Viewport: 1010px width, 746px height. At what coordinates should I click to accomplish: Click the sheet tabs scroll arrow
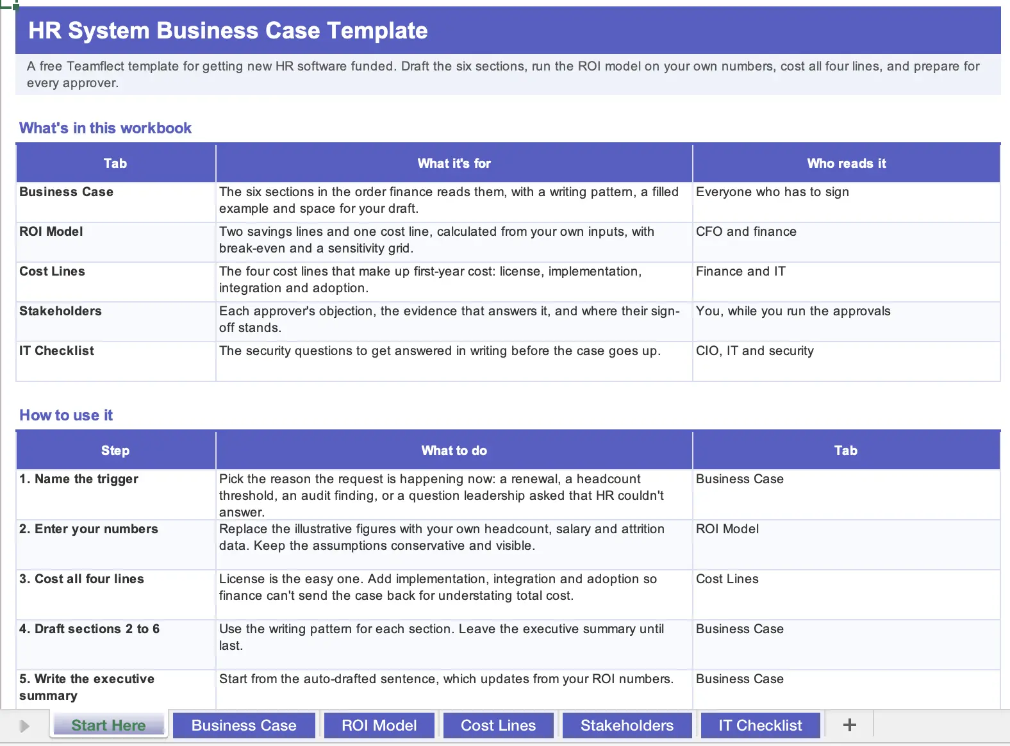pos(24,725)
